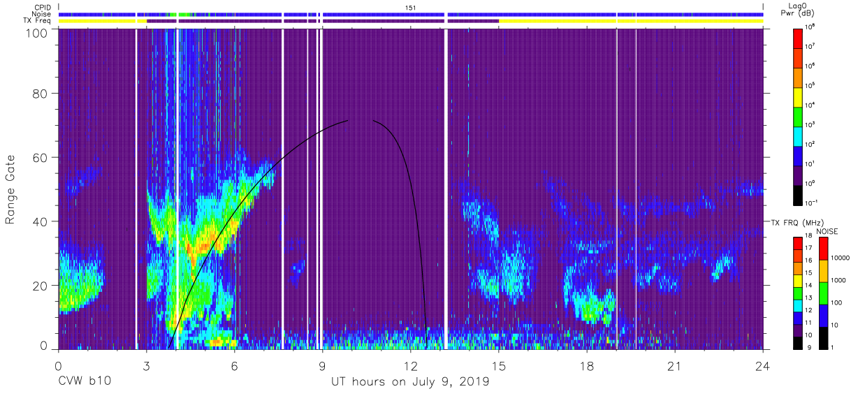Image resolution: width=858 pixels, height=396 pixels.
Task: Click the 10^-1 label on power colorbar
Action: 812,203
